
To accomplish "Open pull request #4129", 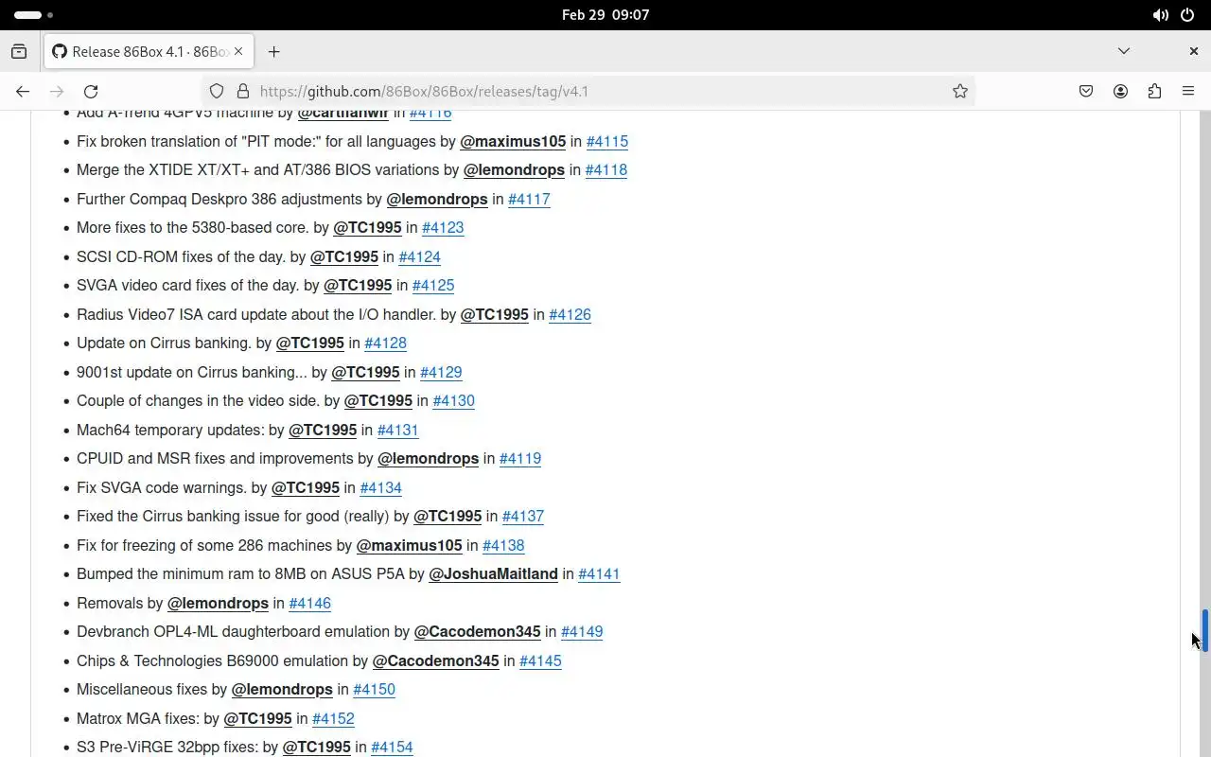I will coord(441,372).
